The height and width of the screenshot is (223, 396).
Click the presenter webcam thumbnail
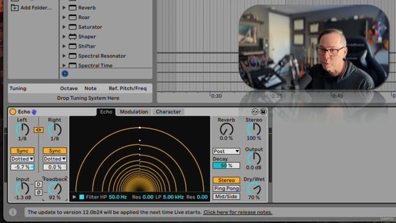[x=314, y=47]
